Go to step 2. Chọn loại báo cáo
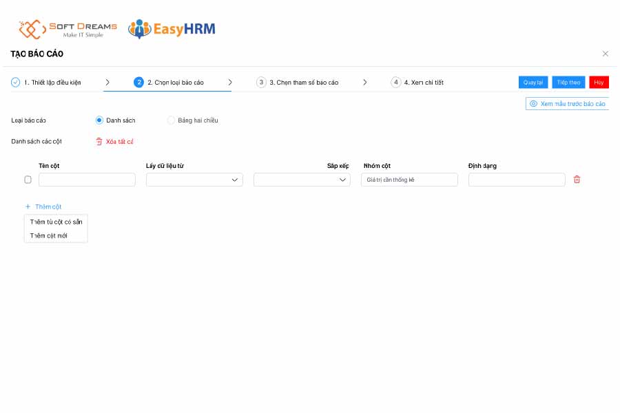The width and height of the screenshot is (620, 413). 175,83
